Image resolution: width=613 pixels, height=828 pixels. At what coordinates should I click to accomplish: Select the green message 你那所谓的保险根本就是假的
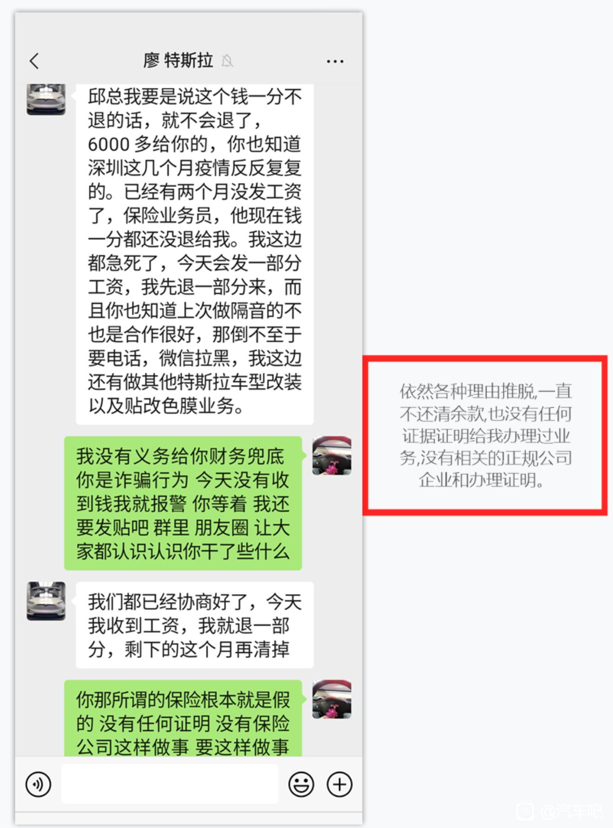[183, 718]
